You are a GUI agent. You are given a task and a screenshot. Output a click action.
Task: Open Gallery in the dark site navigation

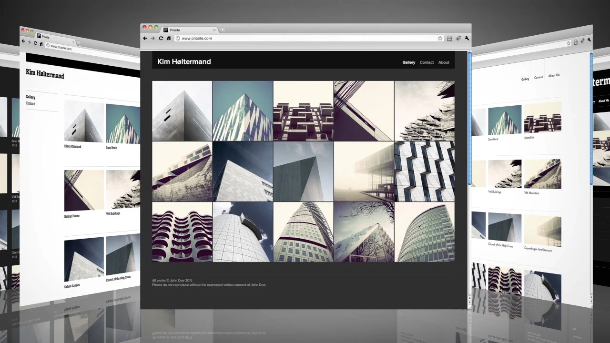pyautogui.click(x=408, y=62)
